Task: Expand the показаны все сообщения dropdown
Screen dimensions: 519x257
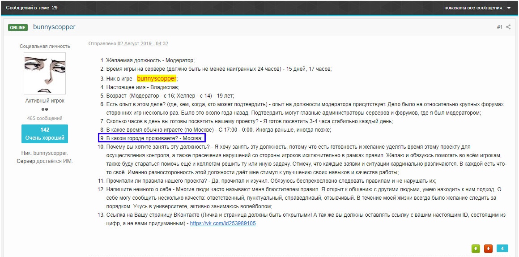Action: point(478,8)
